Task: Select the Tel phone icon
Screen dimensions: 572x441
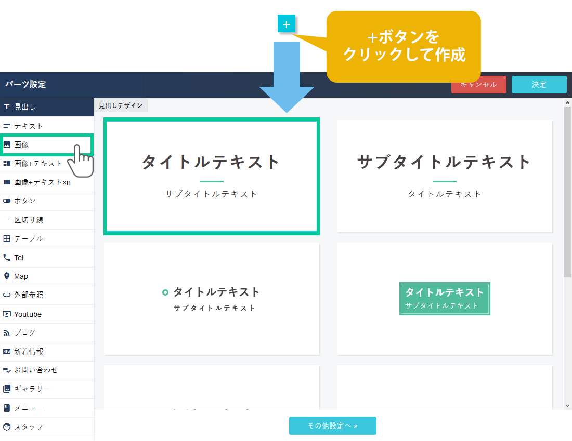Action: 7,258
